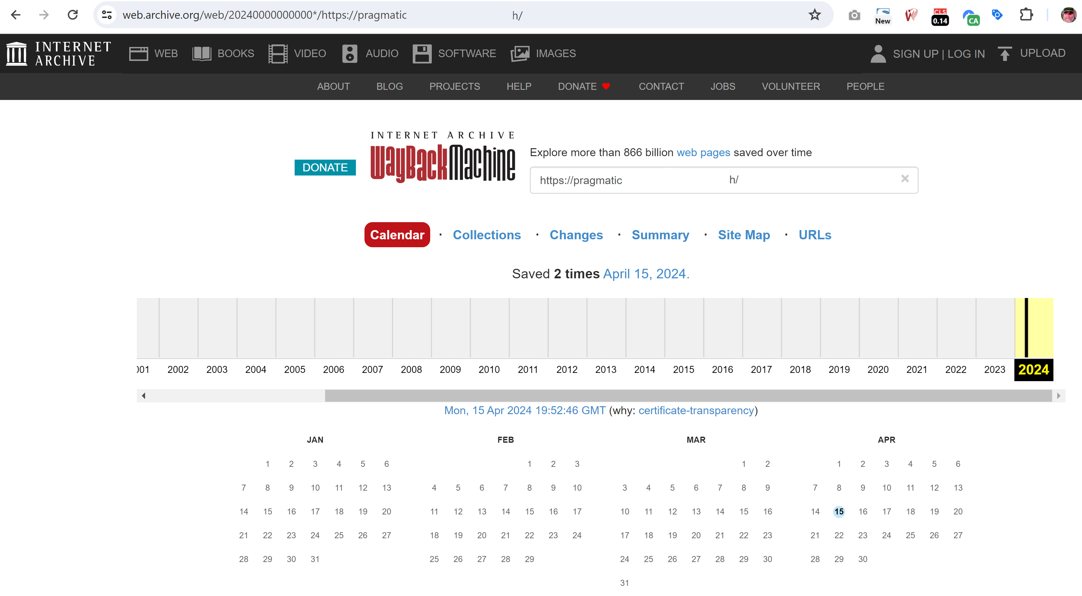1082x596 pixels.
Task: Switch to the Collections tab
Action: [x=486, y=235]
